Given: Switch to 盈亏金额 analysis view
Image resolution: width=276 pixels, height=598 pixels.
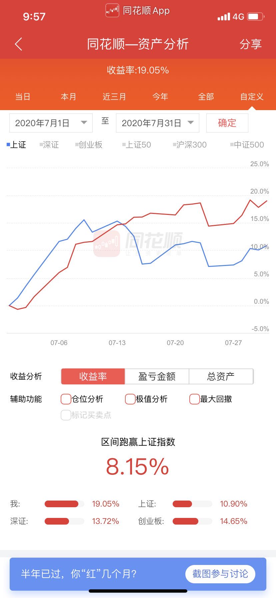Looking at the screenshot, I should (157, 376).
